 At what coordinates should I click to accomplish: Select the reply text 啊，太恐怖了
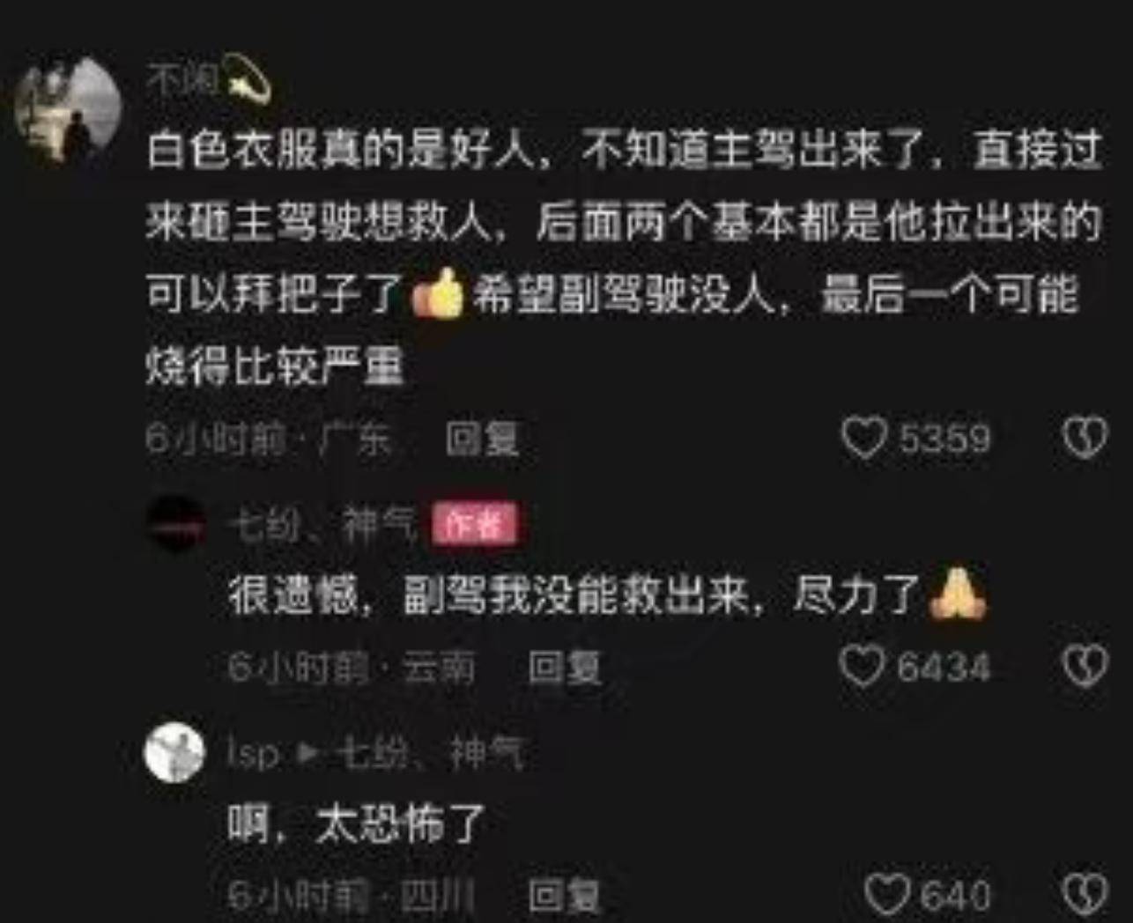point(356,824)
